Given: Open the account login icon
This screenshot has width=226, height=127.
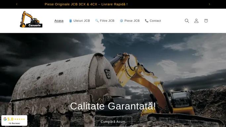Looking at the screenshot, I should tap(196, 21).
